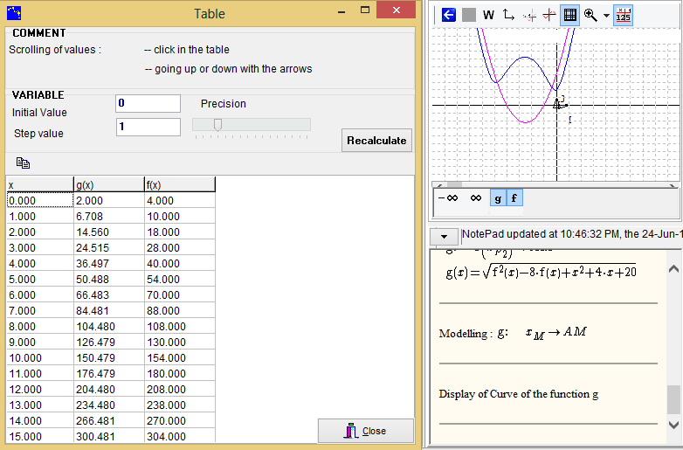
Task: Select the f(x) cell 238.000
Action: click(x=180, y=405)
